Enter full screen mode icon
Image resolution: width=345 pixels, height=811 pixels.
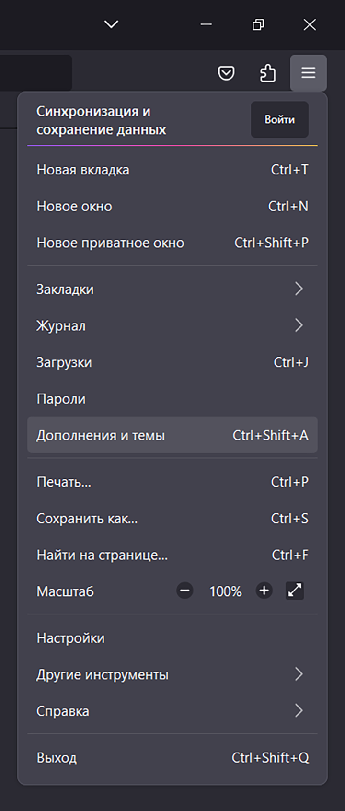[295, 591]
